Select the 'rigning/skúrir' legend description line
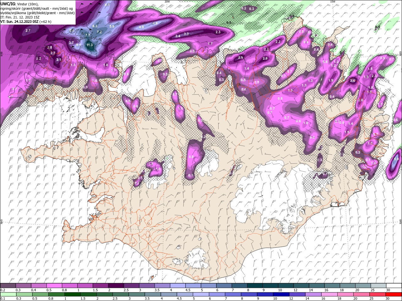Screen dimensions: 402x301 pos(37,8)
